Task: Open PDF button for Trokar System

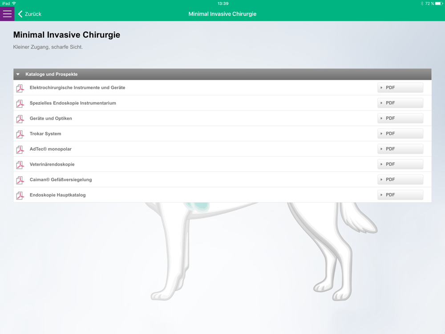Action: coord(400,134)
